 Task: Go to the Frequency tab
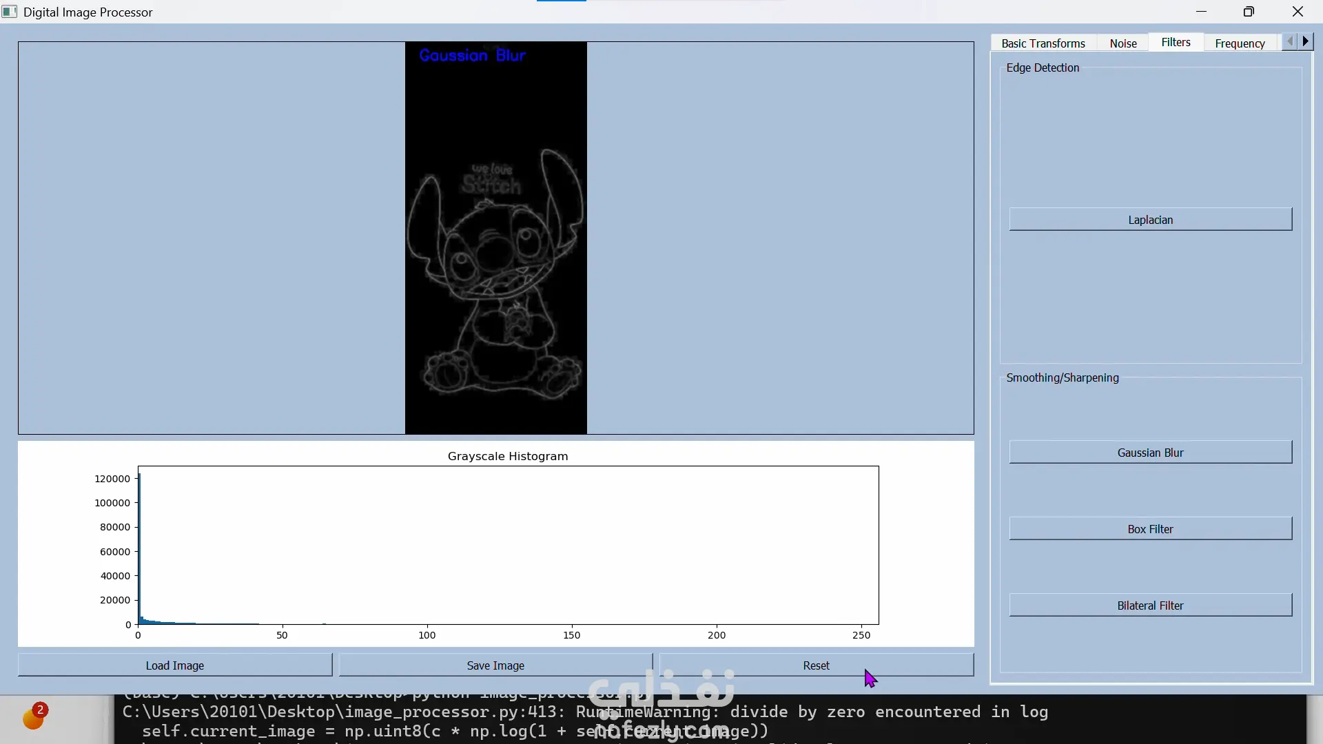(1239, 43)
